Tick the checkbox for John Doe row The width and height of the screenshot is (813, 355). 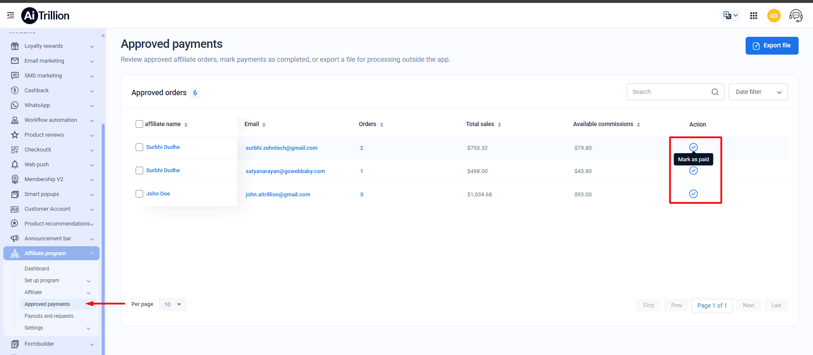[139, 194]
